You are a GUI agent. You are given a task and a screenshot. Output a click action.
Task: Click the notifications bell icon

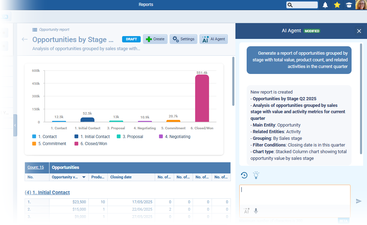click(325, 5)
